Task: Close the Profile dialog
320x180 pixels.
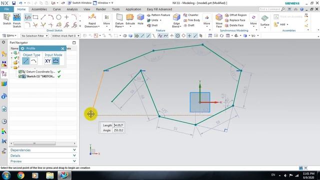Action: 62,48
